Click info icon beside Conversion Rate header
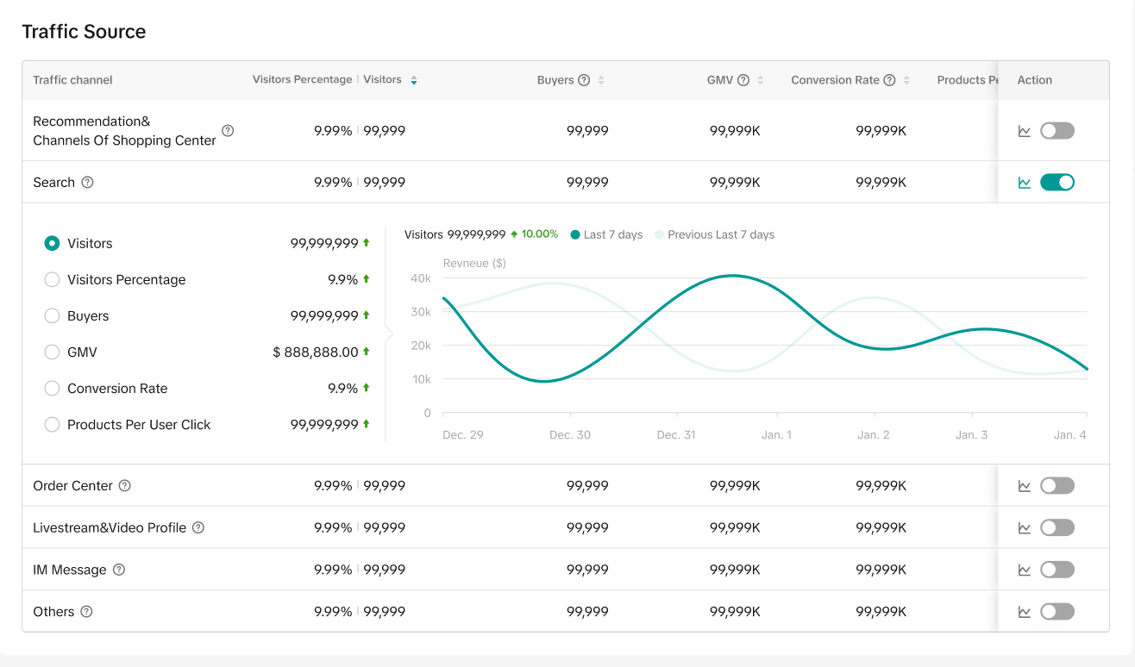Image resolution: width=1135 pixels, height=667 pixels. pyautogui.click(x=889, y=80)
